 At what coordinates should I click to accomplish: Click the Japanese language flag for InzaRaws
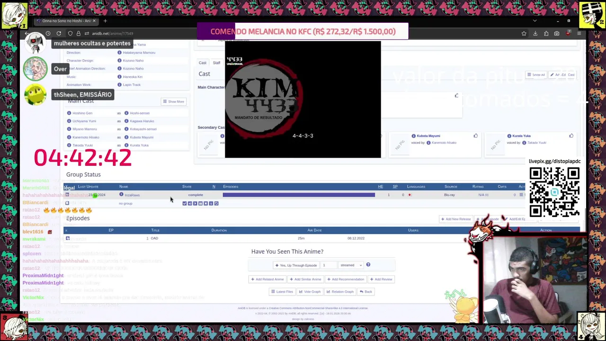(x=410, y=195)
